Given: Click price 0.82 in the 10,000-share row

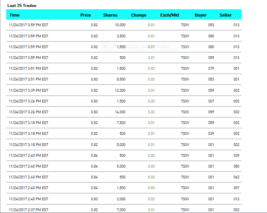Looking at the screenshot, I should coord(94,25).
